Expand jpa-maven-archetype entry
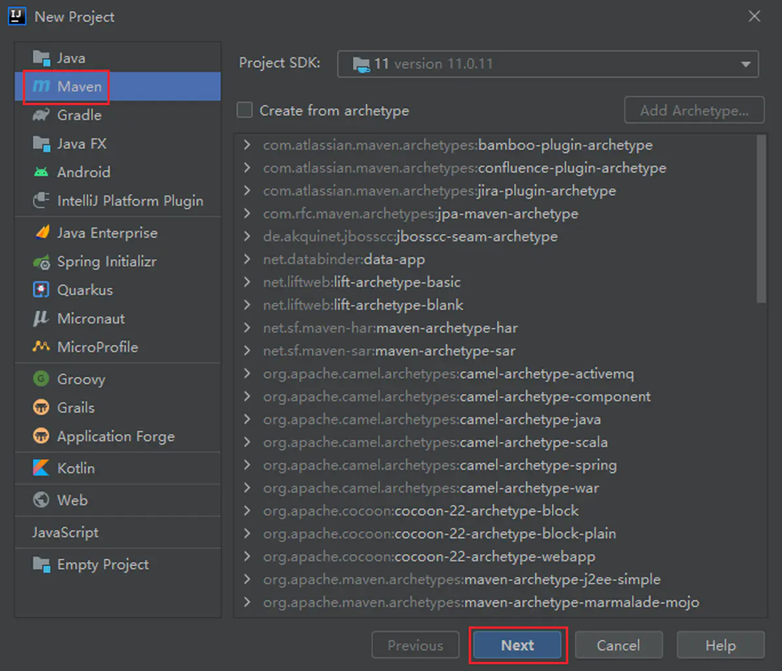The height and width of the screenshot is (671, 782). [x=247, y=213]
